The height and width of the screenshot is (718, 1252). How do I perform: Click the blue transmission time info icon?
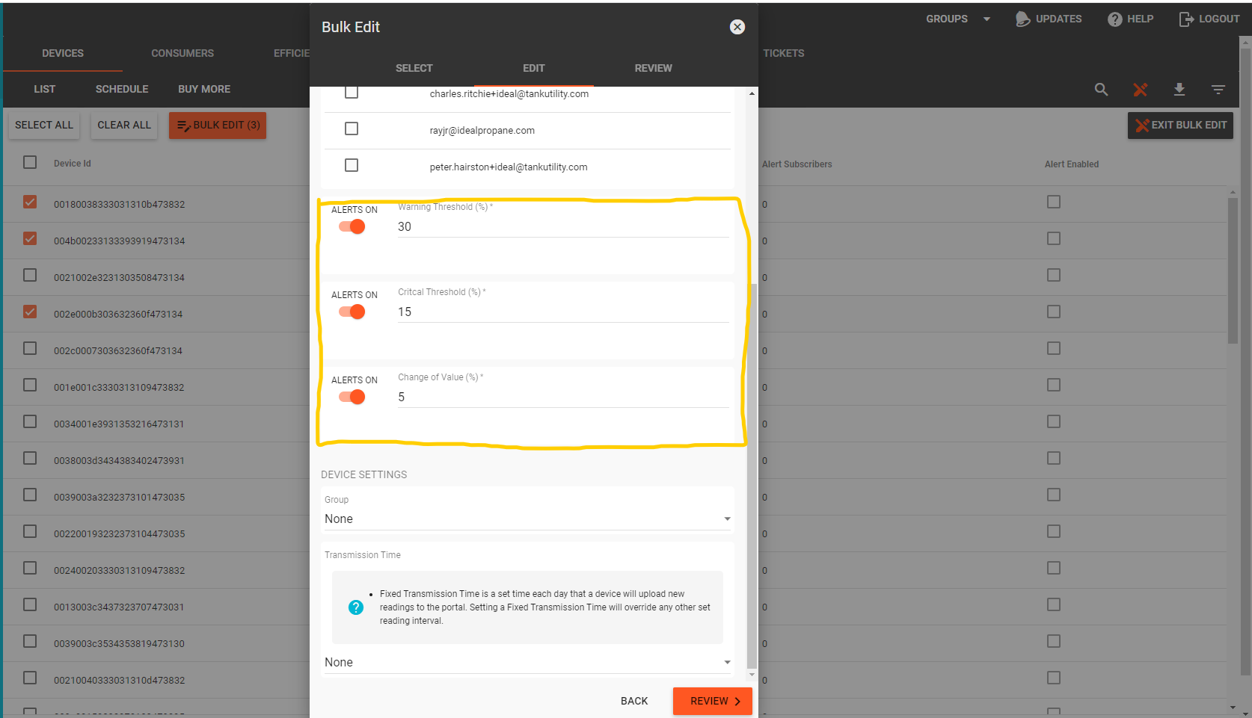(x=356, y=607)
